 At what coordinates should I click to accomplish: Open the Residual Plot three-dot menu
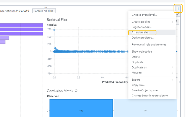(x=177, y=22)
